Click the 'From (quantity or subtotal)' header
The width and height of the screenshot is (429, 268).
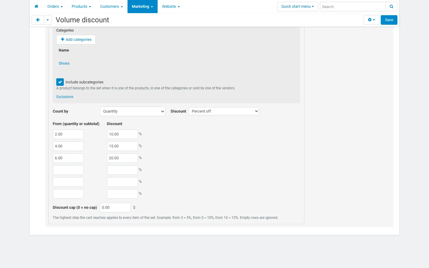76,124
